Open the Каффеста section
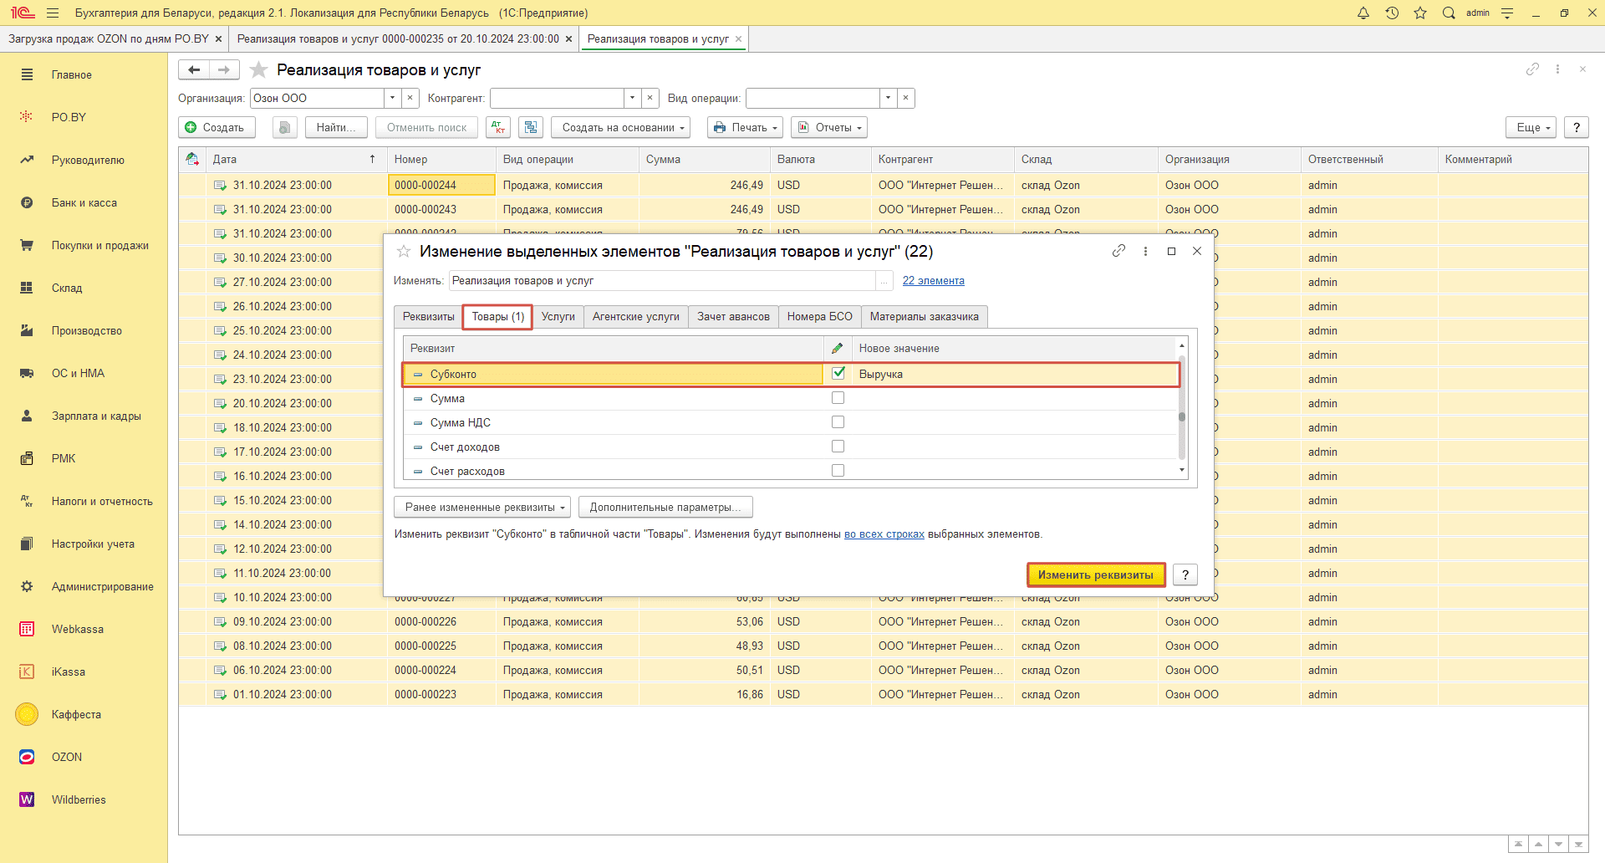 (76, 715)
